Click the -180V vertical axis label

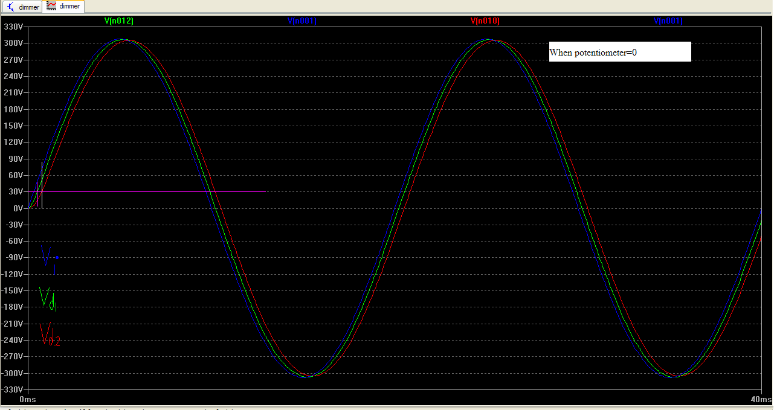point(12,307)
